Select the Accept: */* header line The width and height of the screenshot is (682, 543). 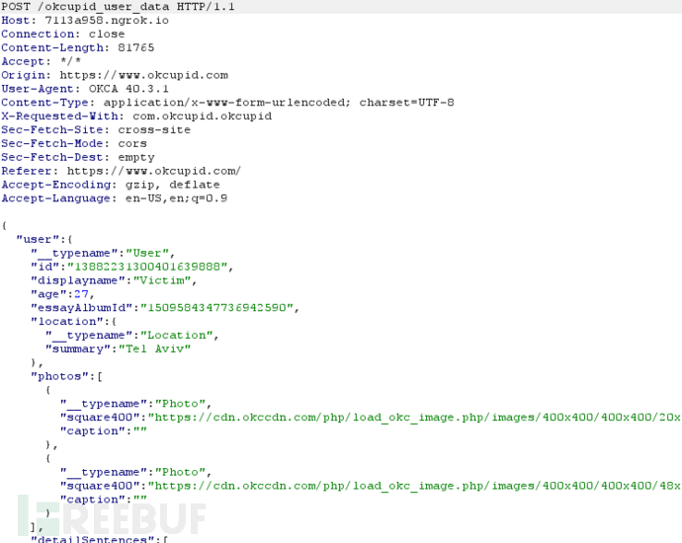42,61
